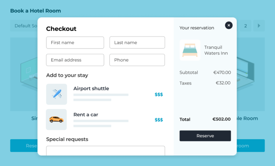Viewport: 275px width, 166px height.
Task: Click the airplane icon for Airport shuttle
Action: [57, 94]
